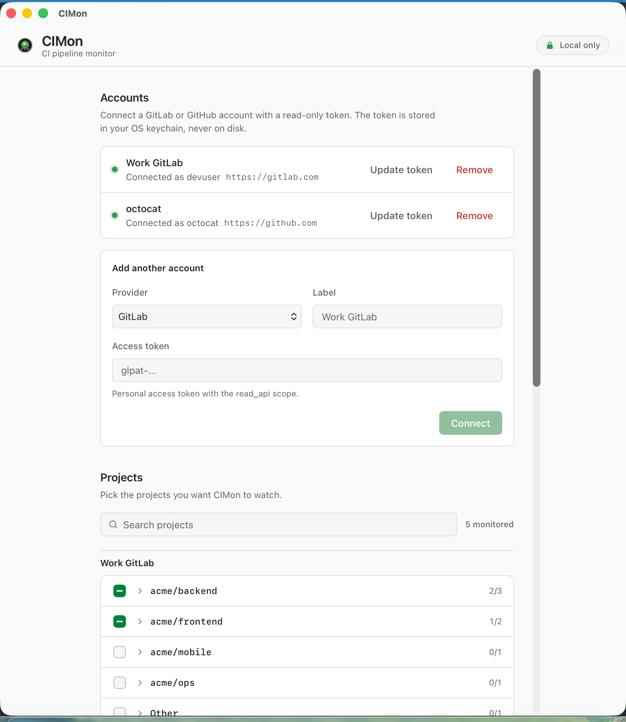
Task: Click the green status dot for octocat
Action: [x=114, y=216]
